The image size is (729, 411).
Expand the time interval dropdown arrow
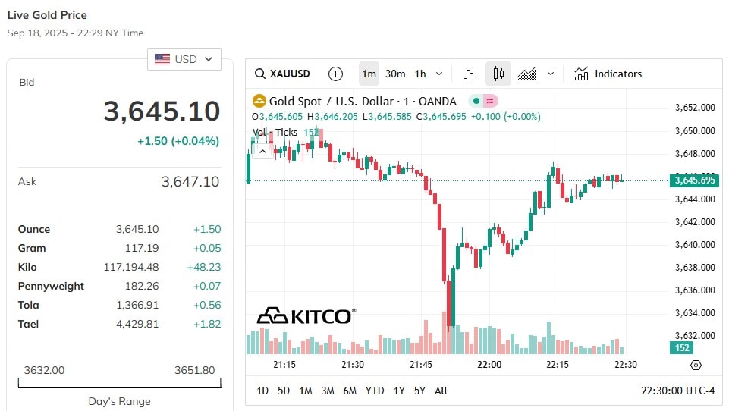439,74
